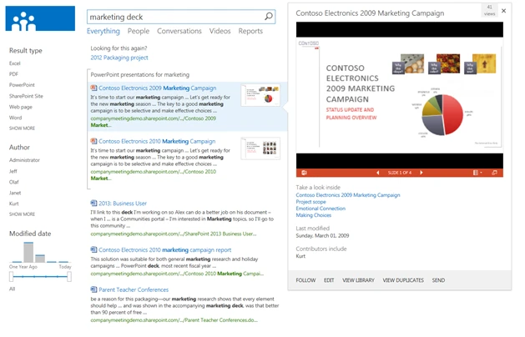Open preview in full screen view
Viewport: 525px width, 337px height.
pyautogui.click(x=496, y=172)
